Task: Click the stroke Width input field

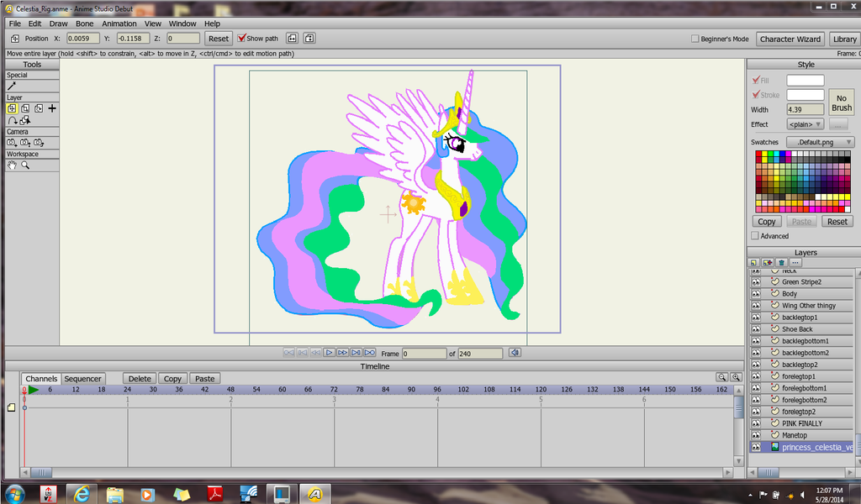Action: pyautogui.click(x=806, y=110)
